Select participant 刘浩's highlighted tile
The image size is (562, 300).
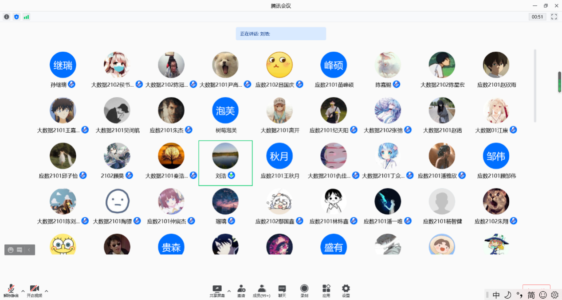(x=225, y=163)
